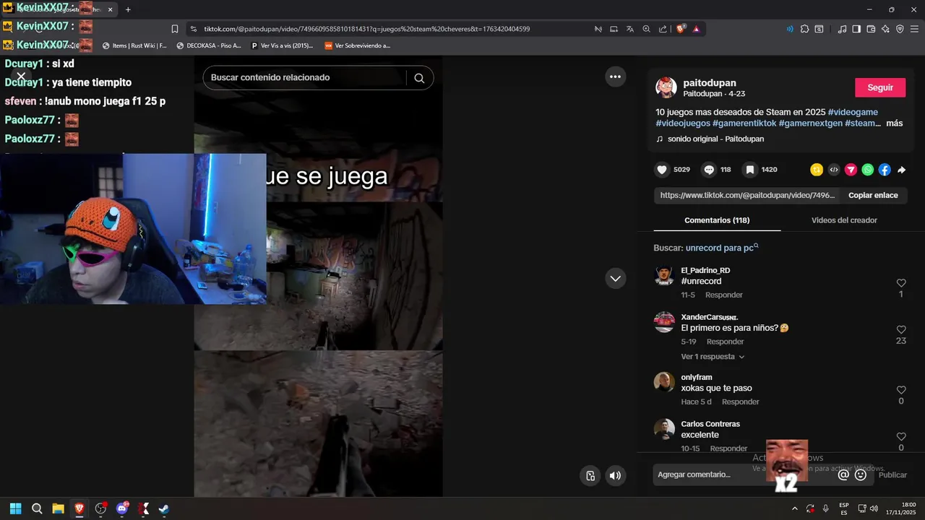Expand the description with 'más'
This screenshot has width=925, height=520.
894,123
